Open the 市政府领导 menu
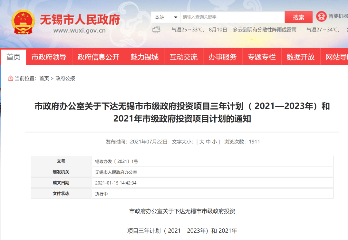Viewport: 348px width, 240px height. point(49,57)
